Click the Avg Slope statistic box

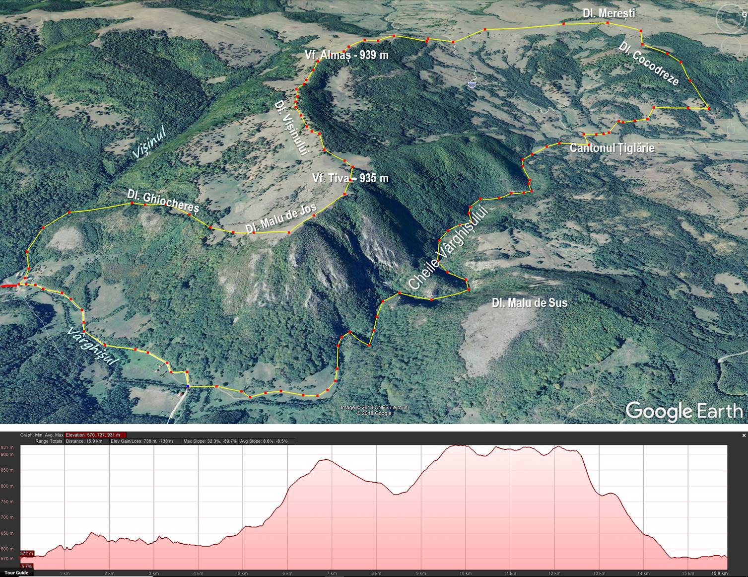[266, 441]
